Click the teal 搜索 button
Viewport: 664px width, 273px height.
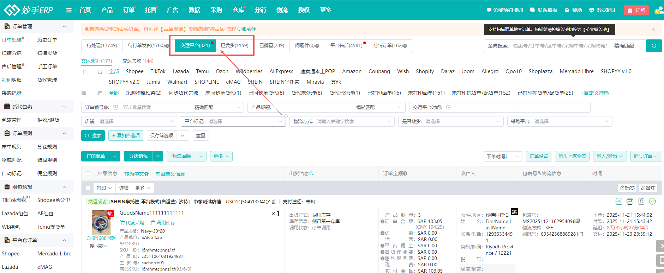coord(93,135)
